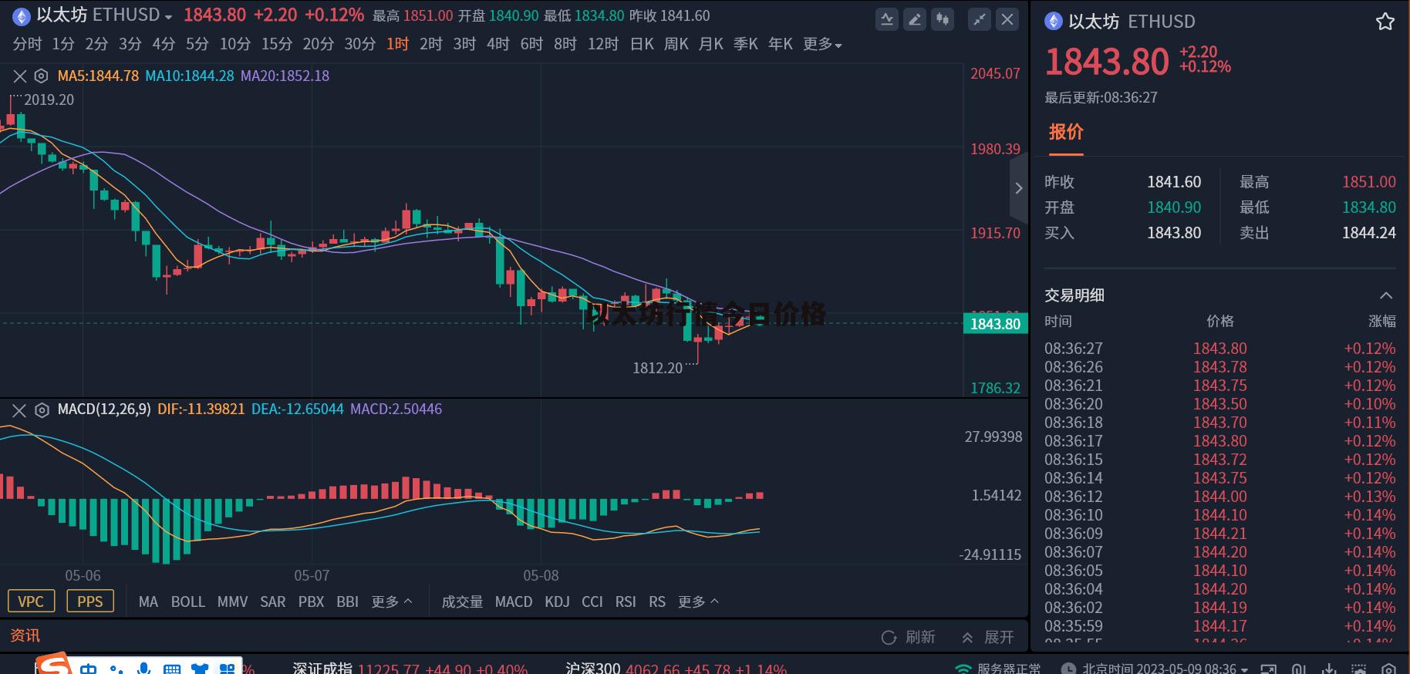Viewport: 1410px width, 674px height.
Task: Expand 更多 after RS sub-indicators
Action: 698,602
